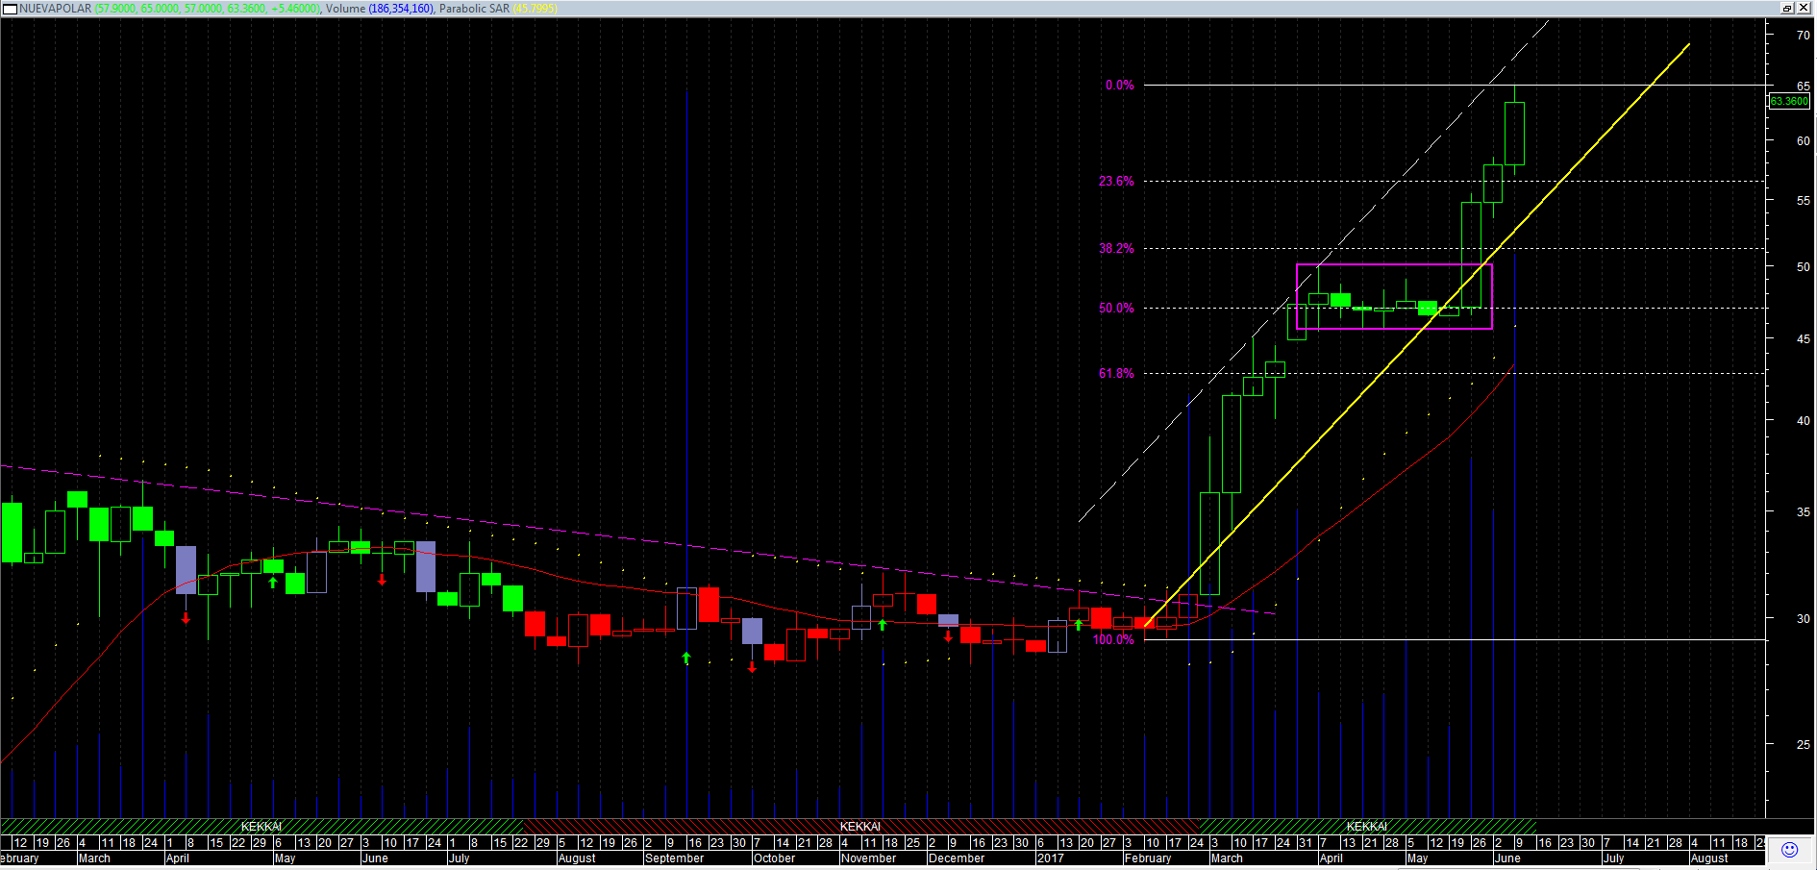This screenshot has width=1817, height=870.
Task: Click the green up arrow in May
Action: coord(273,582)
